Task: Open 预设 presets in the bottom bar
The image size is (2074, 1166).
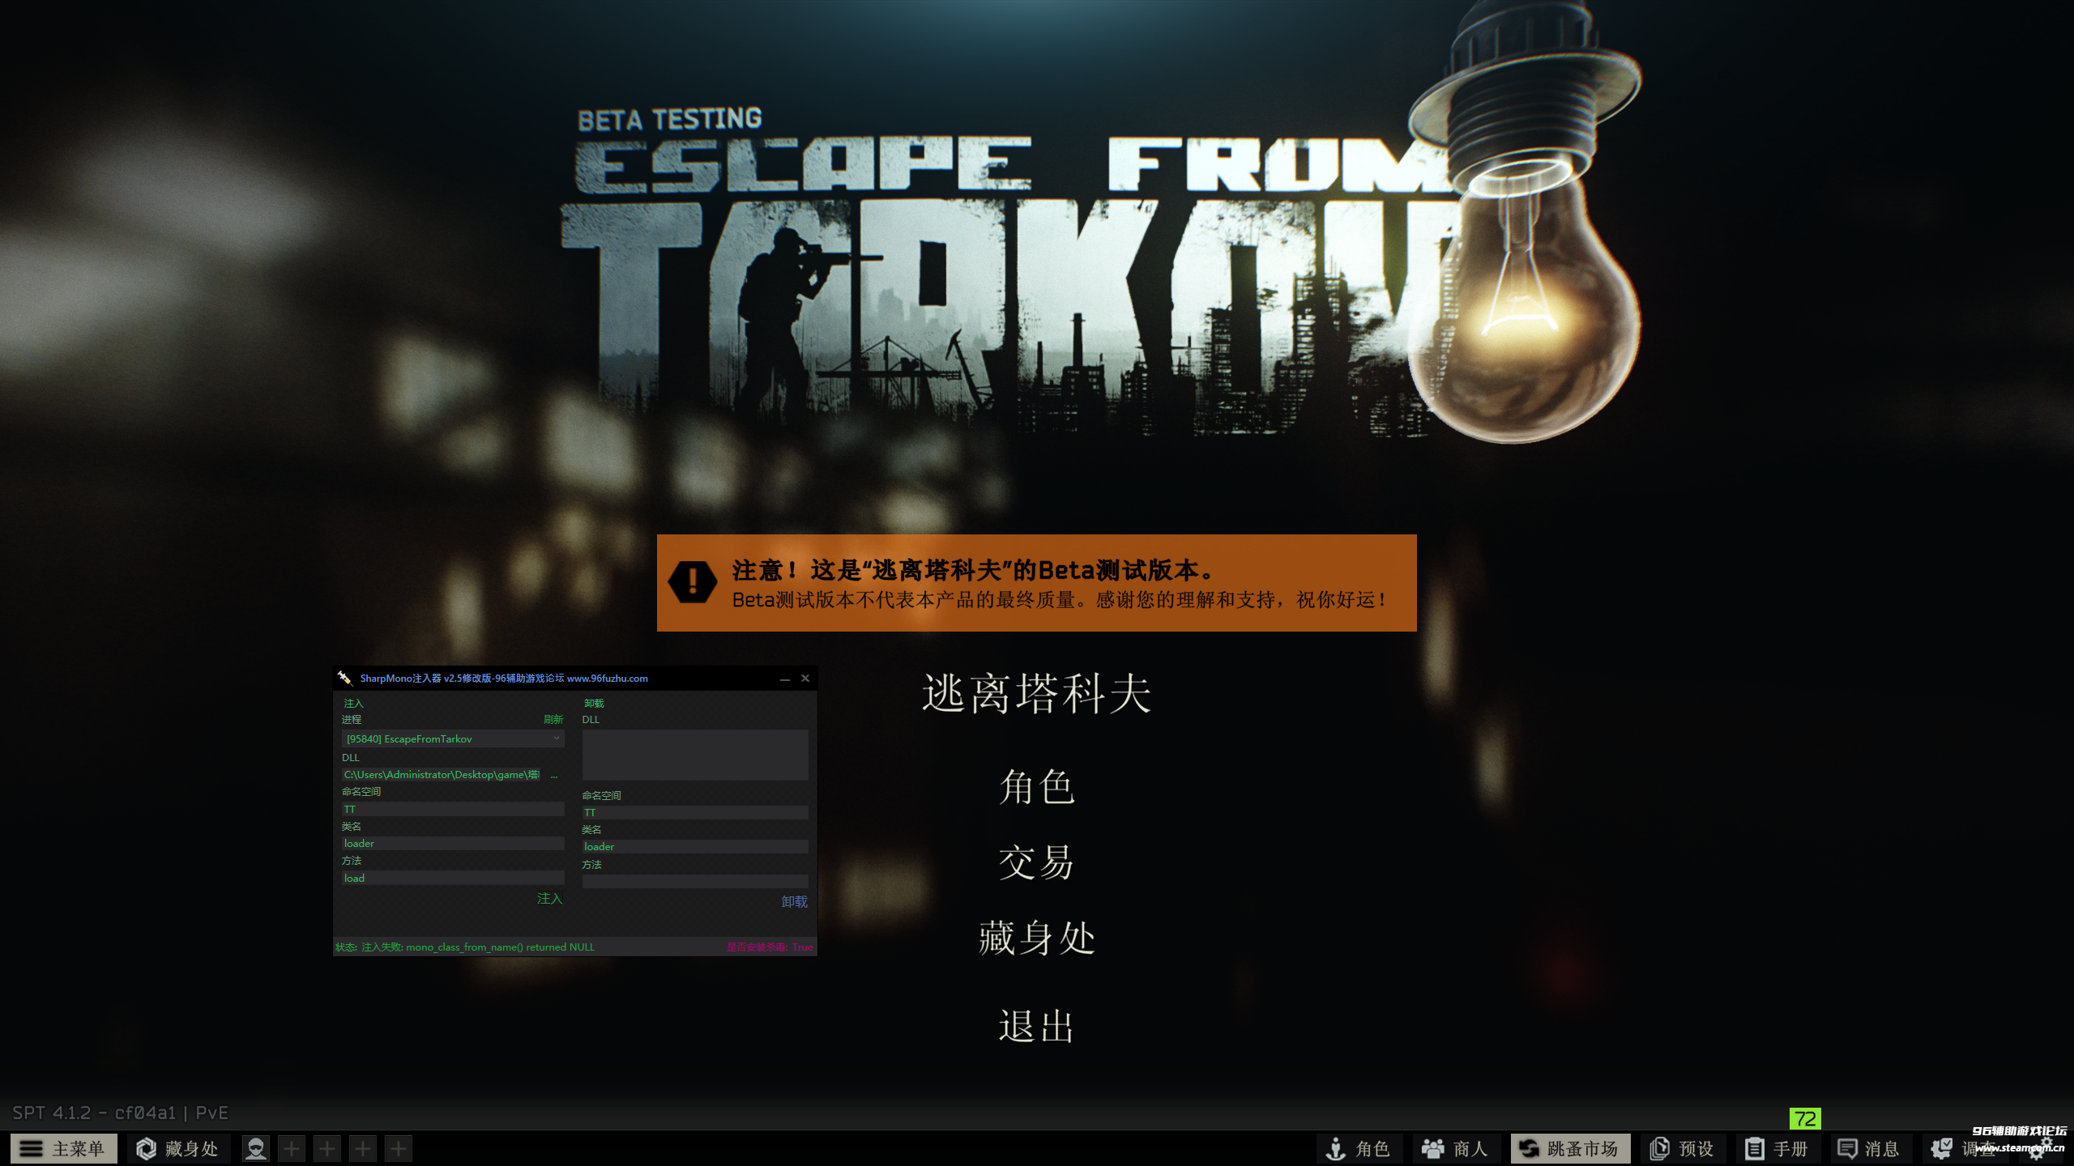Action: (1682, 1148)
